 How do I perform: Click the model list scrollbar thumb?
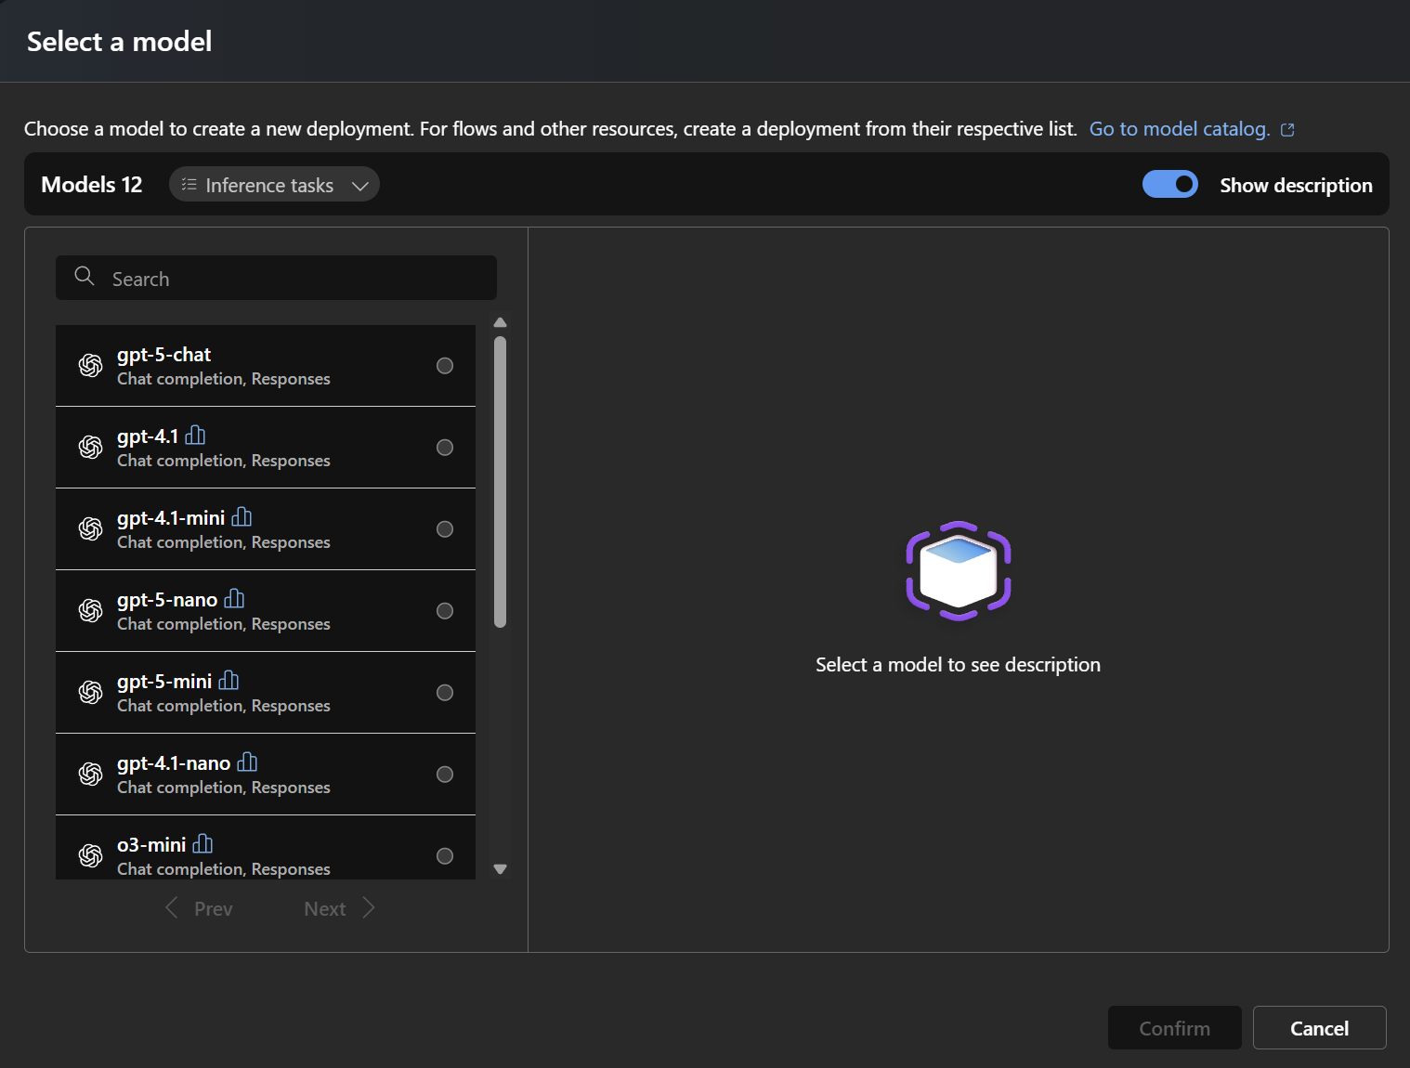click(500, 482)
